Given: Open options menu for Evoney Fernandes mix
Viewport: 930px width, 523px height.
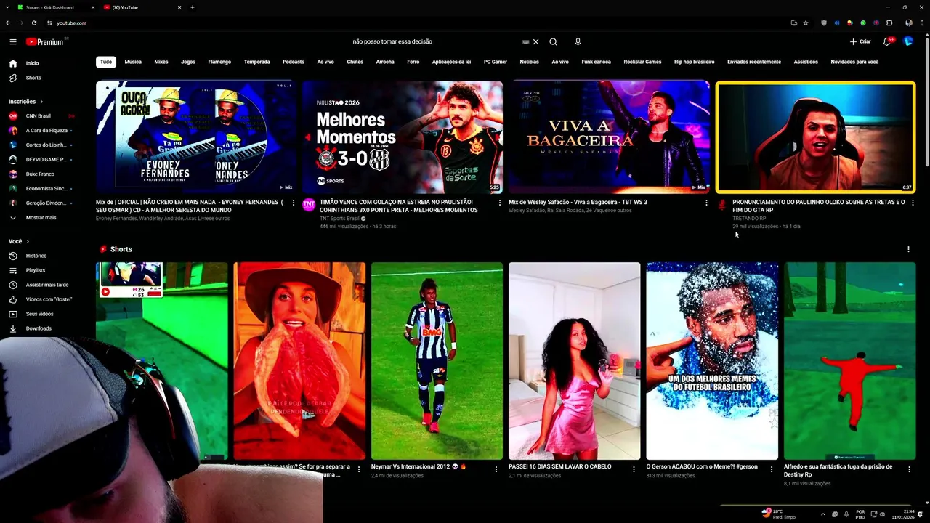Looking at the screenshot, I should (294, 203).
